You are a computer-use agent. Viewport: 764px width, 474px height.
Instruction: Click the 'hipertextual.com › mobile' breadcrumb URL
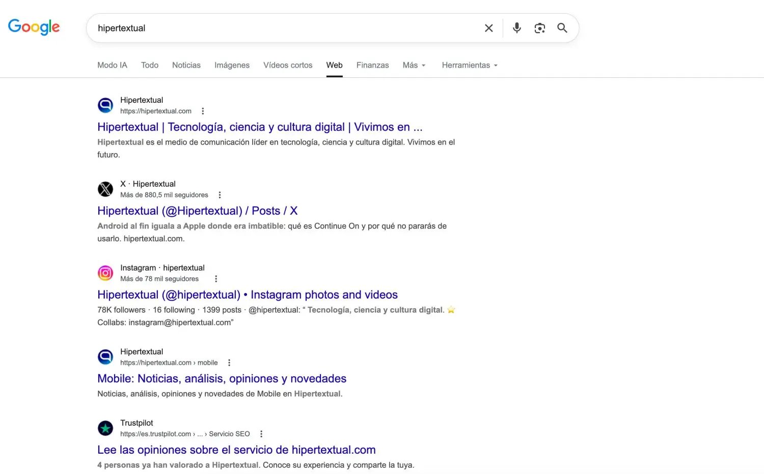pos(169,363)
